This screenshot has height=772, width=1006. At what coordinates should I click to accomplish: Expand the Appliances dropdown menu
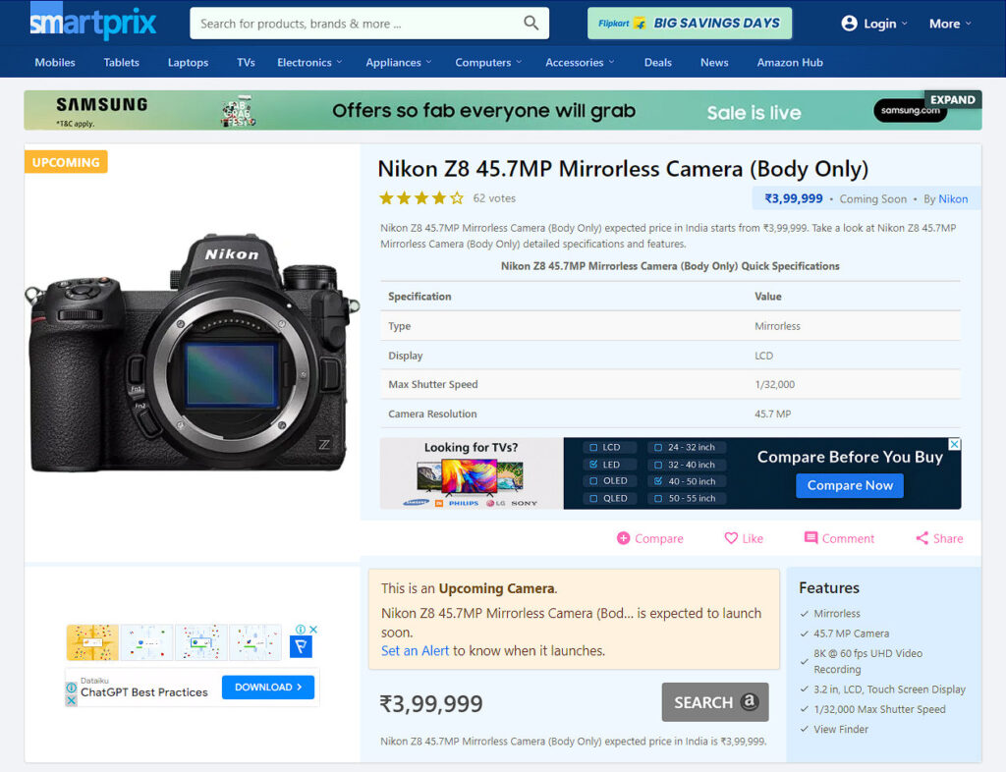[399, 62]
